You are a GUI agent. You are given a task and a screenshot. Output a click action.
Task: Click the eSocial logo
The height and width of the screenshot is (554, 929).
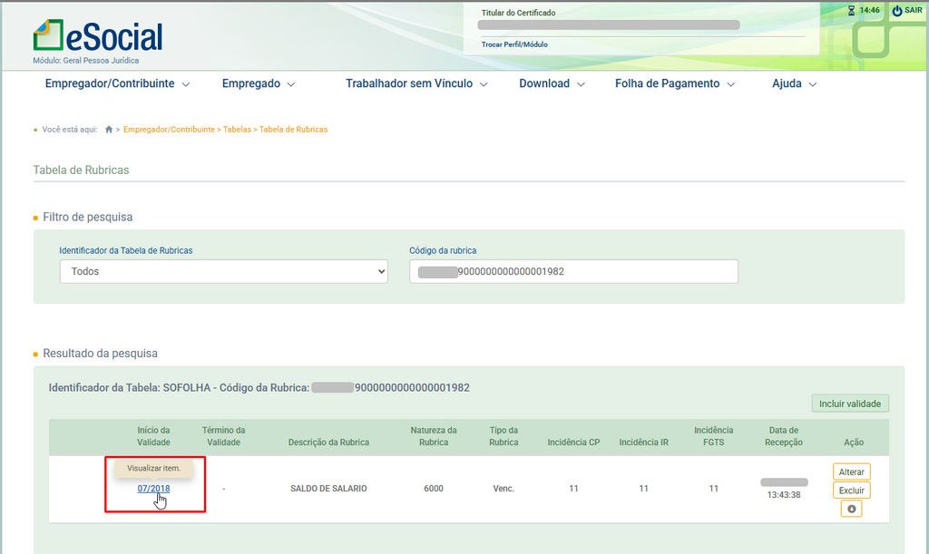coord(98,36)
